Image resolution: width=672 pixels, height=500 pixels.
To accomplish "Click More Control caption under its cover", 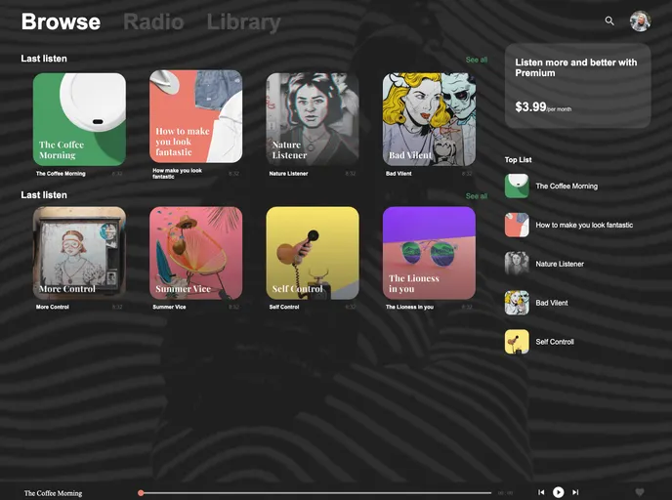I will pyautogui.click(x=53, y=307).
